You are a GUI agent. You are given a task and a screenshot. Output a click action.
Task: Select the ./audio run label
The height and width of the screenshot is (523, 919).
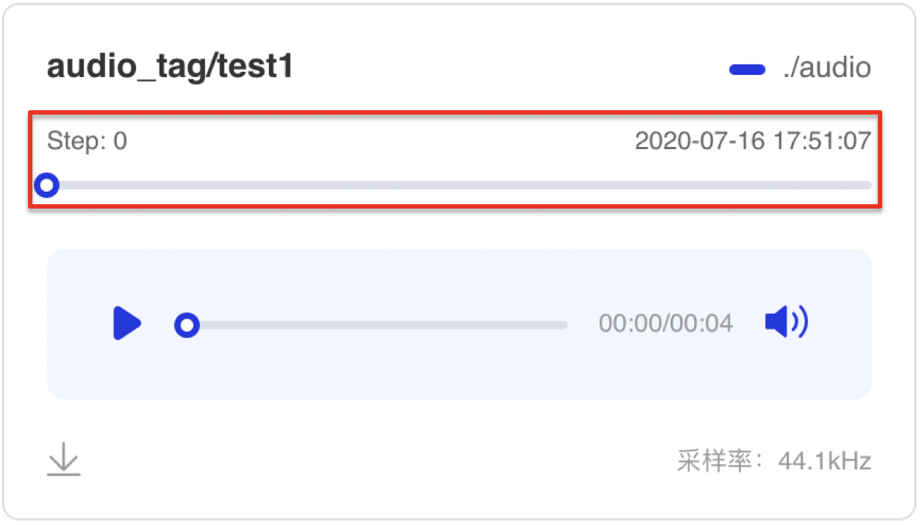(x=827, y=68)
